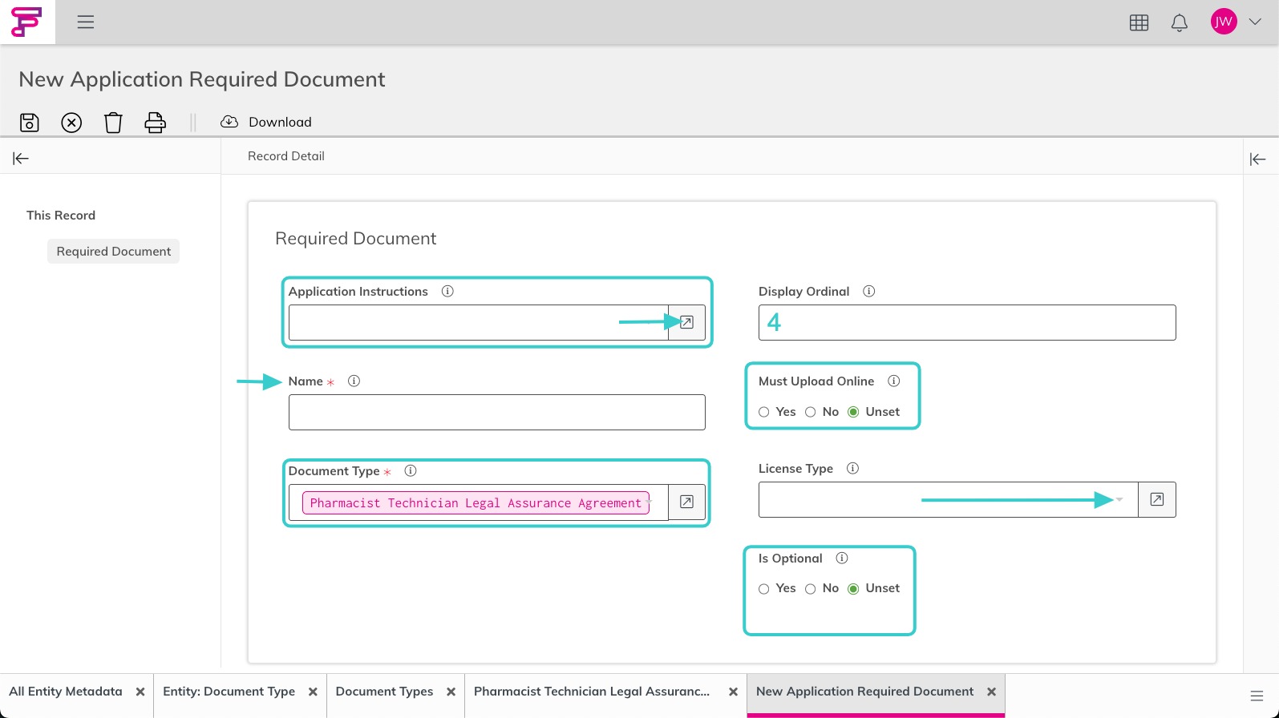Select Required Document in sidebar
This screenshot has width=1279, height=718.
pos(114,252)
